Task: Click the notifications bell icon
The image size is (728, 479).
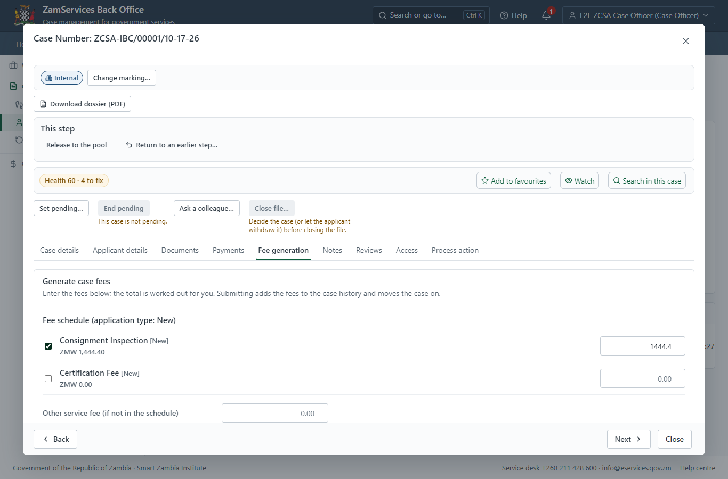Action: click(x=546, y=15)
